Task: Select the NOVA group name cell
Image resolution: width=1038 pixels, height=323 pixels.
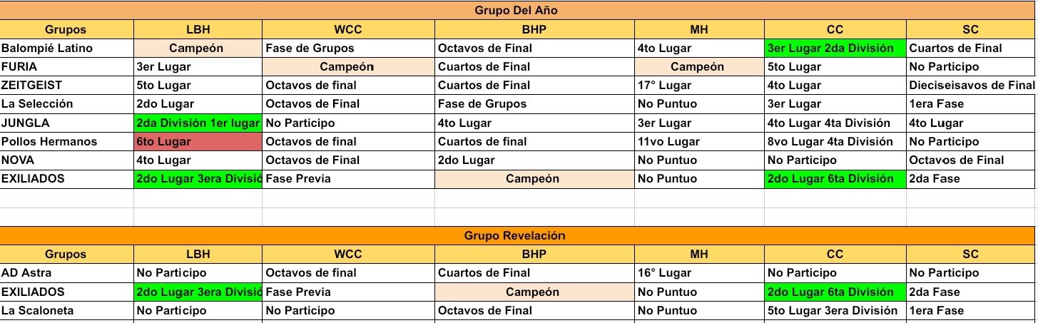Action: pyautogui.click(x=66, y=160)
